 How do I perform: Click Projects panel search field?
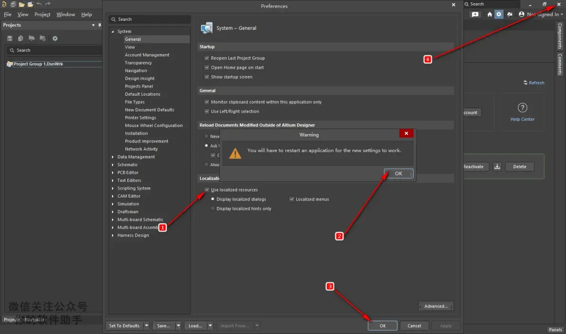[54, 50]
